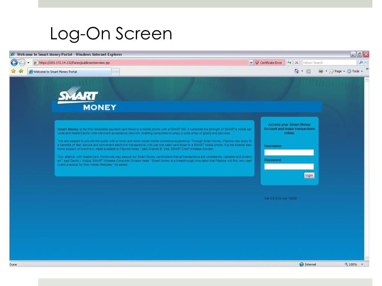The height and width of the screenshot is (286, 382).
Task: Open the recent pages dropdown arrow
Action: coord(28,63)
